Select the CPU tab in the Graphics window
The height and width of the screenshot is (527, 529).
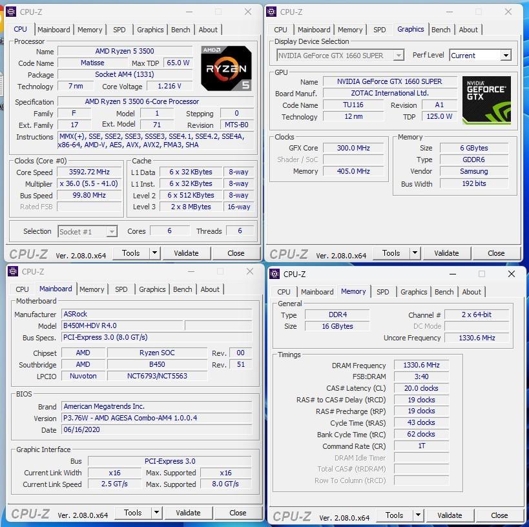[x=280, y=30]
